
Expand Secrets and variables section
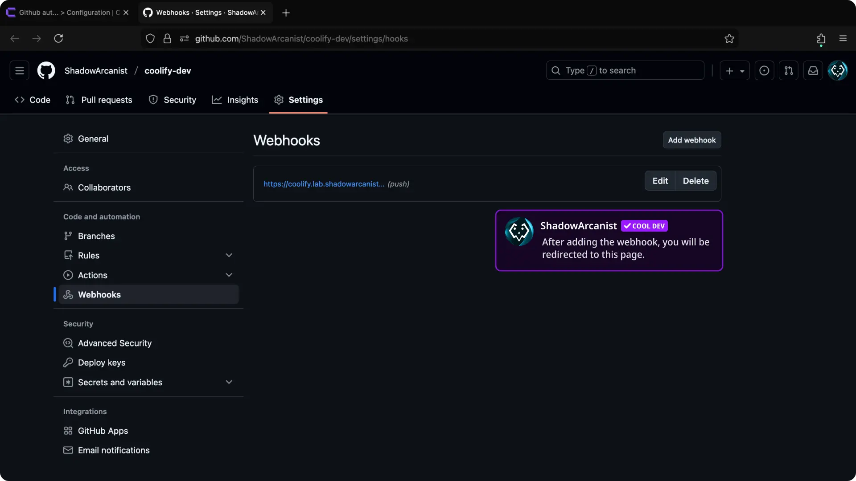pyautogui.click(x=229, y=382)
